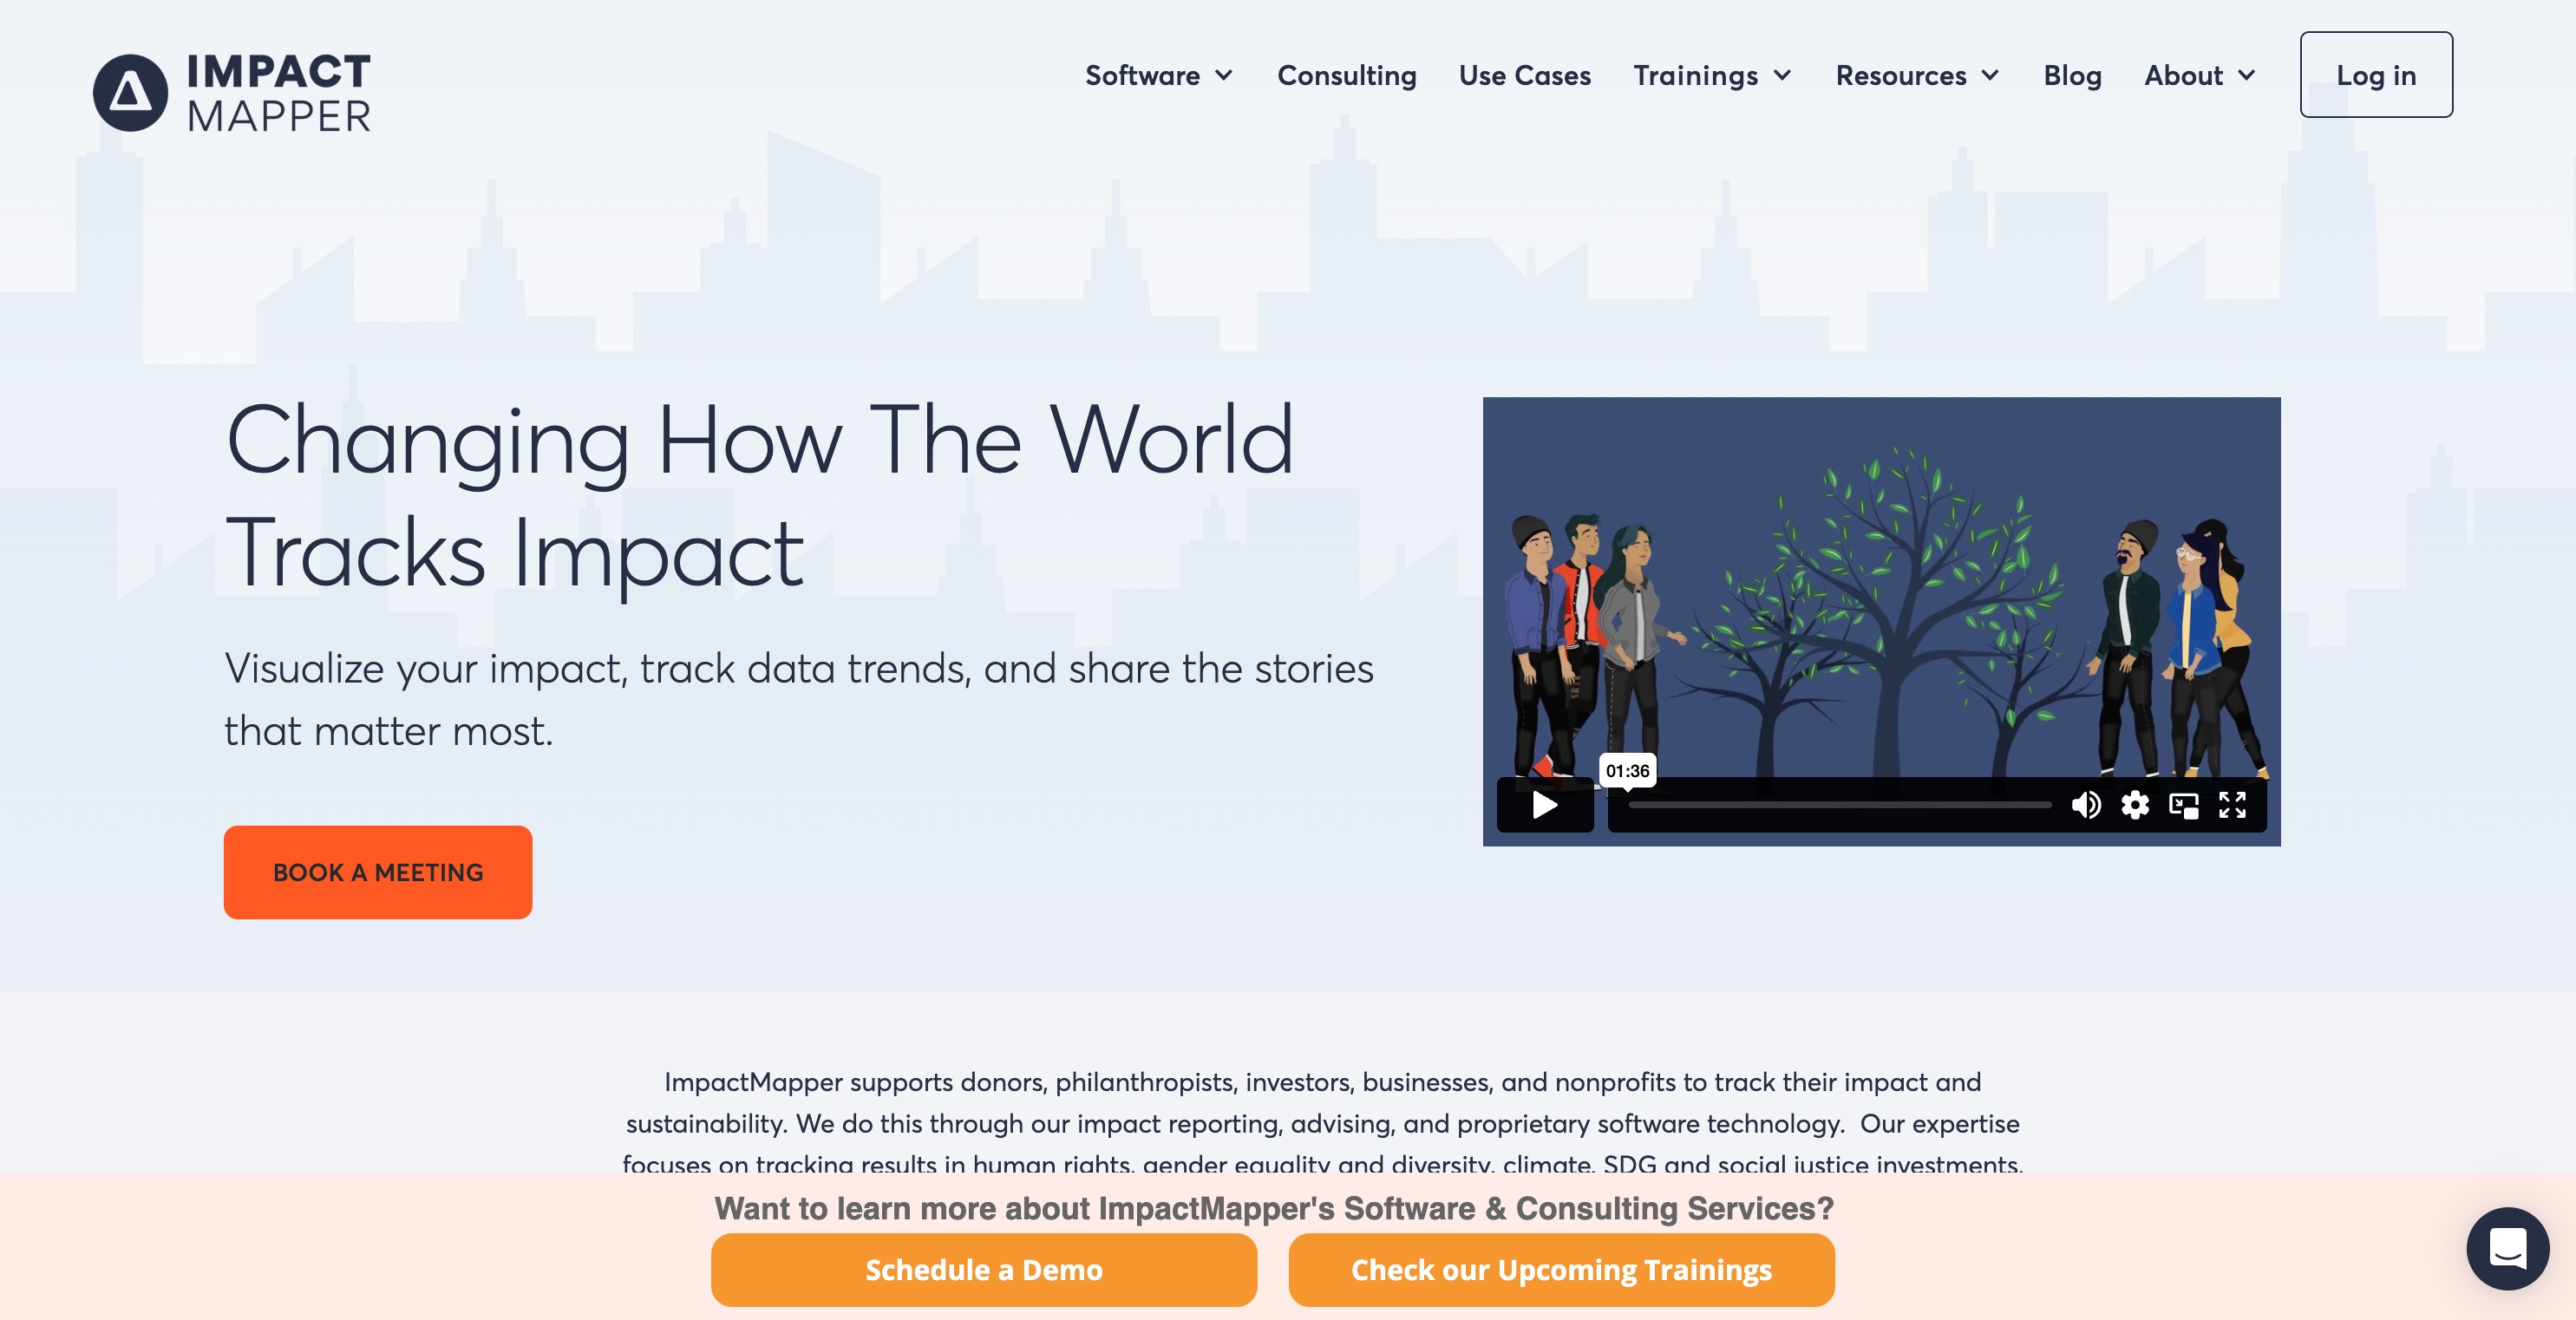Click the Log in button
Screen dimensions: 2576x1320
pyautogui.click(x=2376, y=75)
